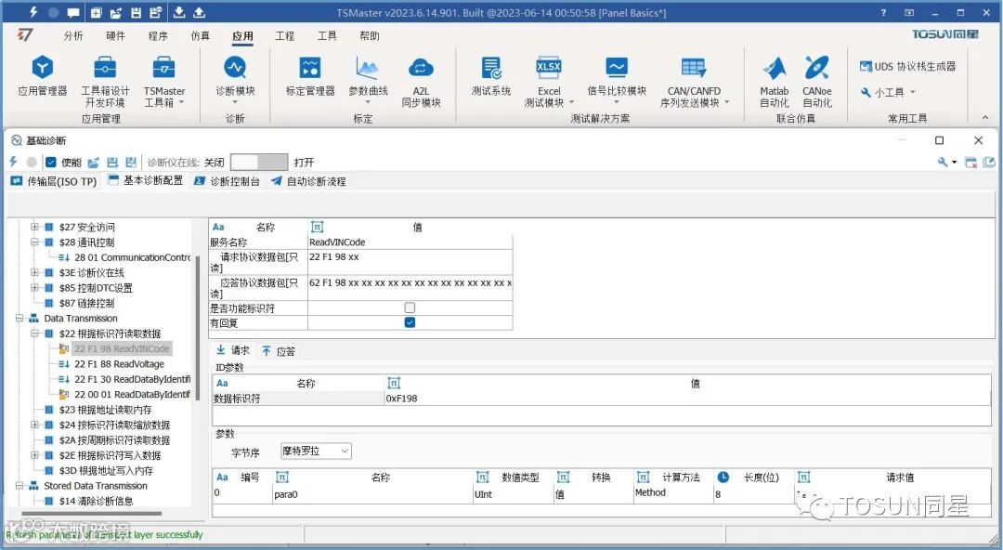Switch to the 自动诊断流程 tab
Image resolution: width=1003 pixels, height=550 pixels.
click(308, 181)
